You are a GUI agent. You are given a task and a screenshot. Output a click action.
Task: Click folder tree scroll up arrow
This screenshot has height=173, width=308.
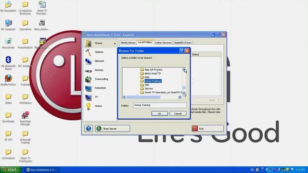click(184, 70)
